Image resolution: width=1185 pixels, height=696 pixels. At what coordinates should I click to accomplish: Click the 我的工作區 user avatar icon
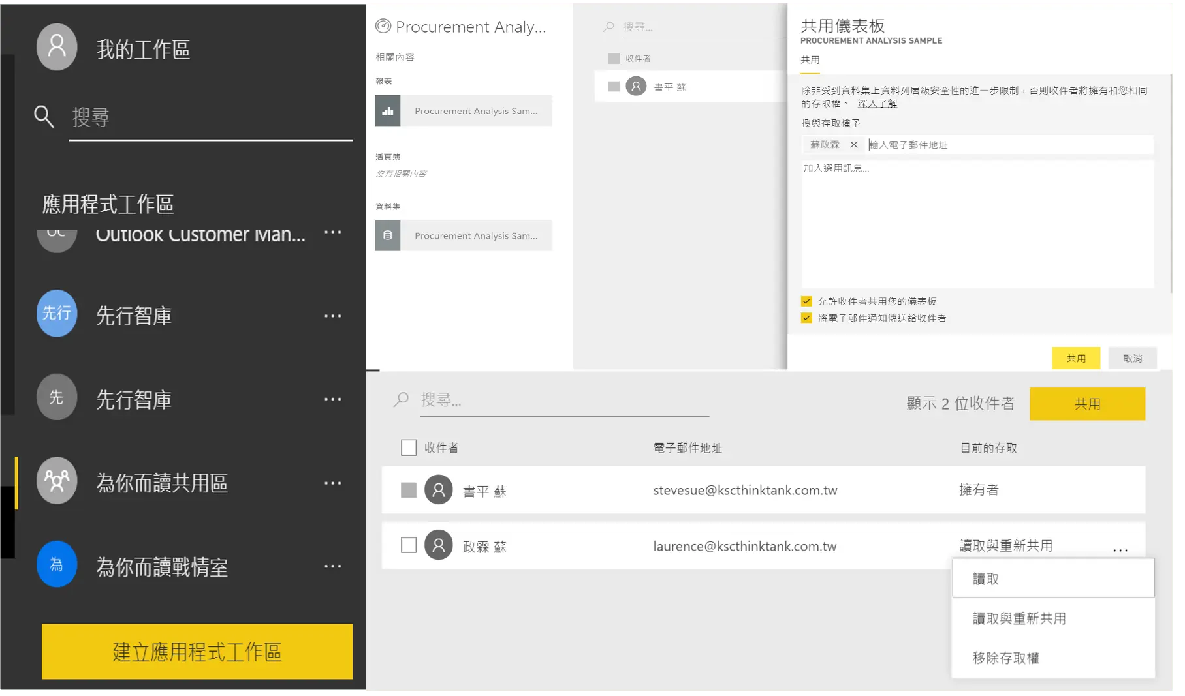coord(57,48)
